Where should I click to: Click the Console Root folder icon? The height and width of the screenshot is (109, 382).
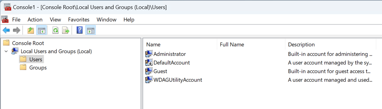coord(6,43)
